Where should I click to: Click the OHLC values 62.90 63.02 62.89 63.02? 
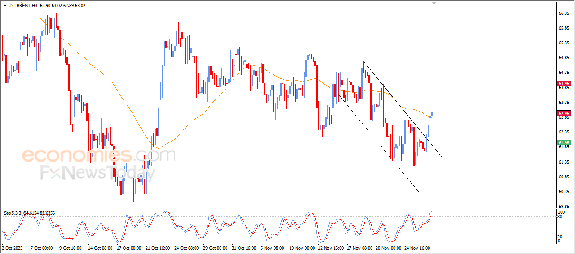tap(62, 5)
